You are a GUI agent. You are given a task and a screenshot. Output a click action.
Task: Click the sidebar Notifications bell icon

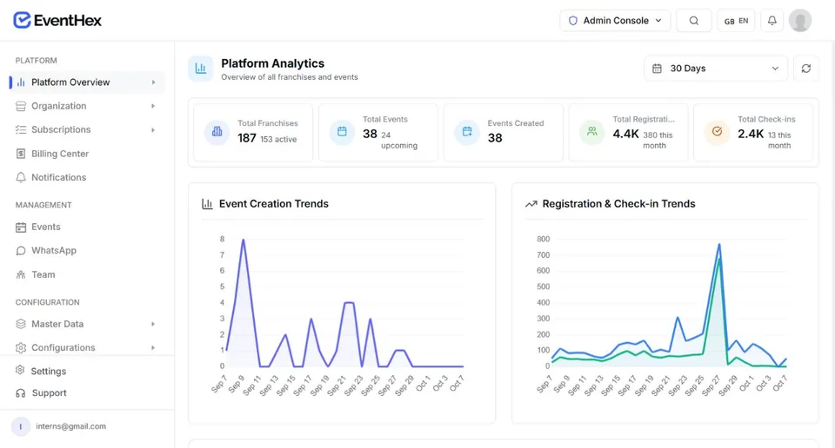click(x=21, y=177)
